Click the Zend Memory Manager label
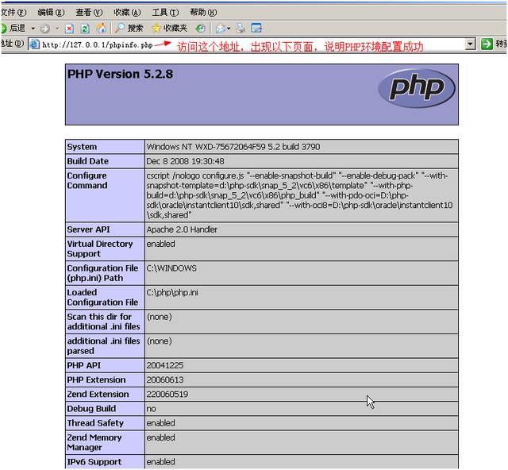 pyautogui.click(x=94, y=442)
